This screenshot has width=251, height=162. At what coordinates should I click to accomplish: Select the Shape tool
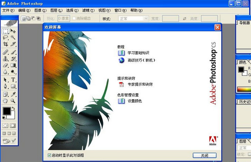[13, 86]
